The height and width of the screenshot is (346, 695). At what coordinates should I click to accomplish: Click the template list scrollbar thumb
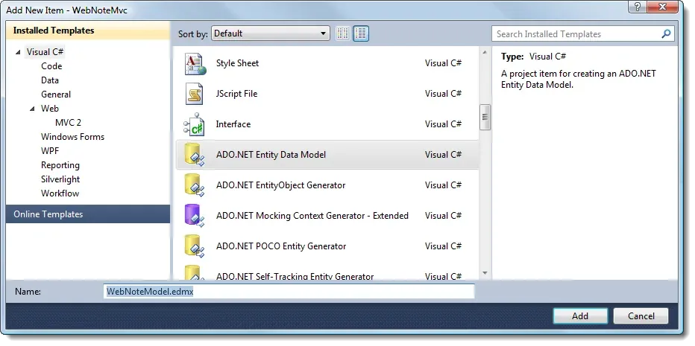point(485,118)
